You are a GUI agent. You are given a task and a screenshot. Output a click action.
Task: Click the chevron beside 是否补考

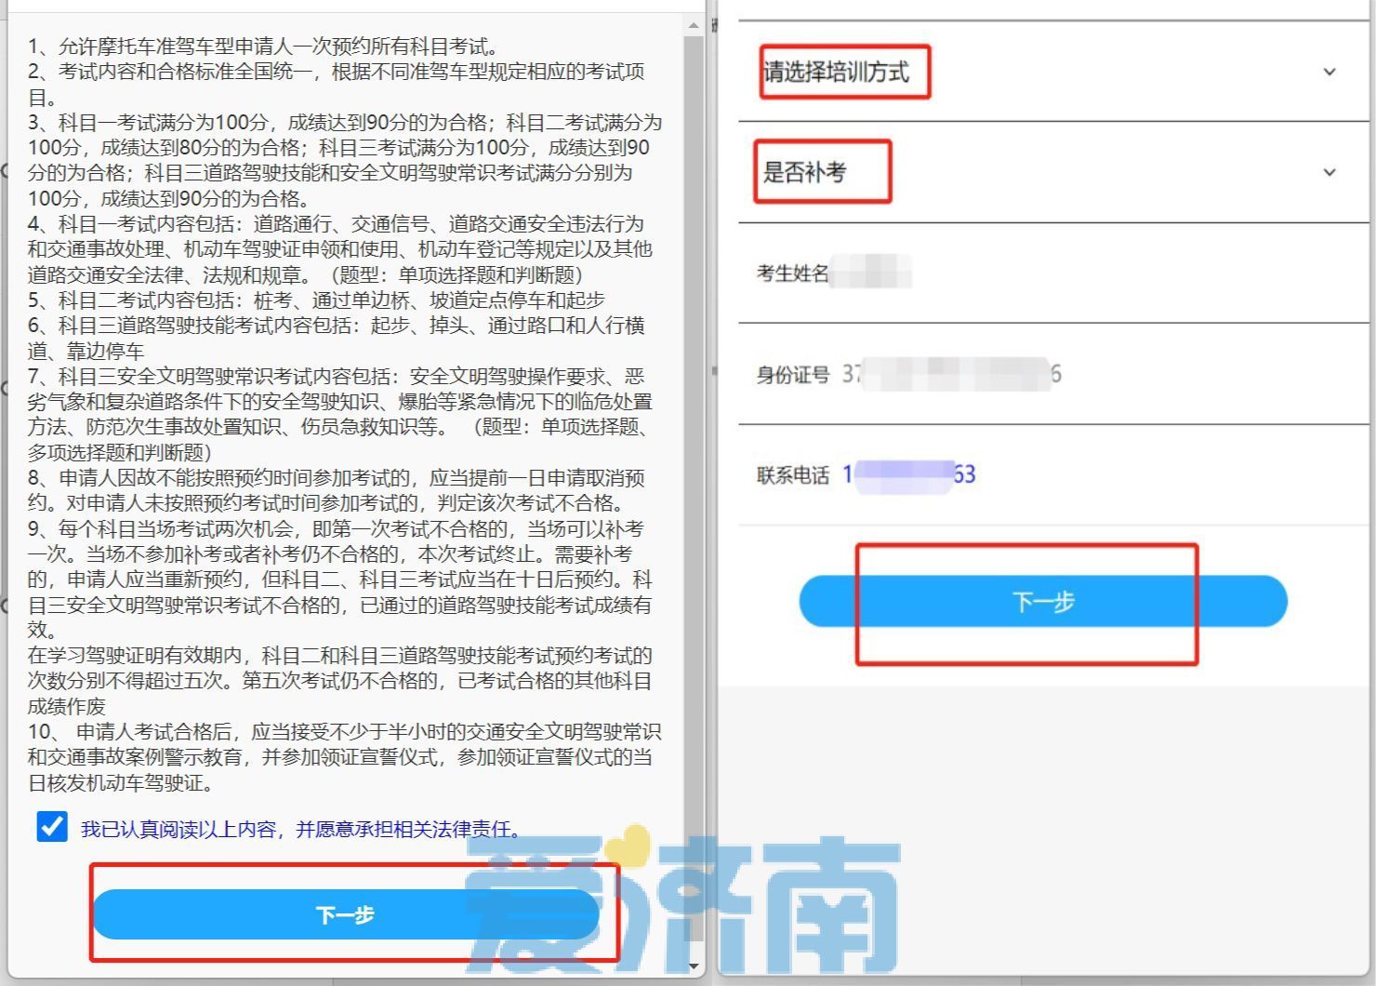pyautogui.click(x=1328, y=171)
